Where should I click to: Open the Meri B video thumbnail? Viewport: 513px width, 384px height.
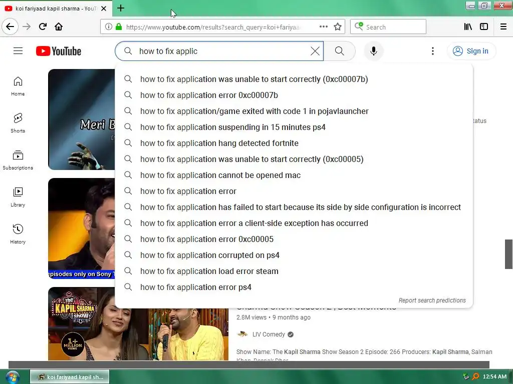tap(82, 119)
